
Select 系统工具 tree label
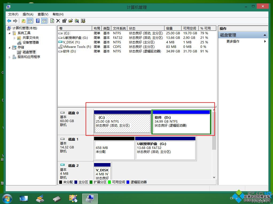click(24, 33)
